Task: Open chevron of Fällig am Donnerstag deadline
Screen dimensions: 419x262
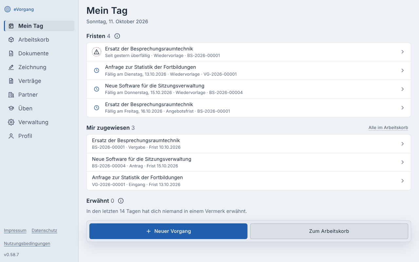Action: pos(403,89)
